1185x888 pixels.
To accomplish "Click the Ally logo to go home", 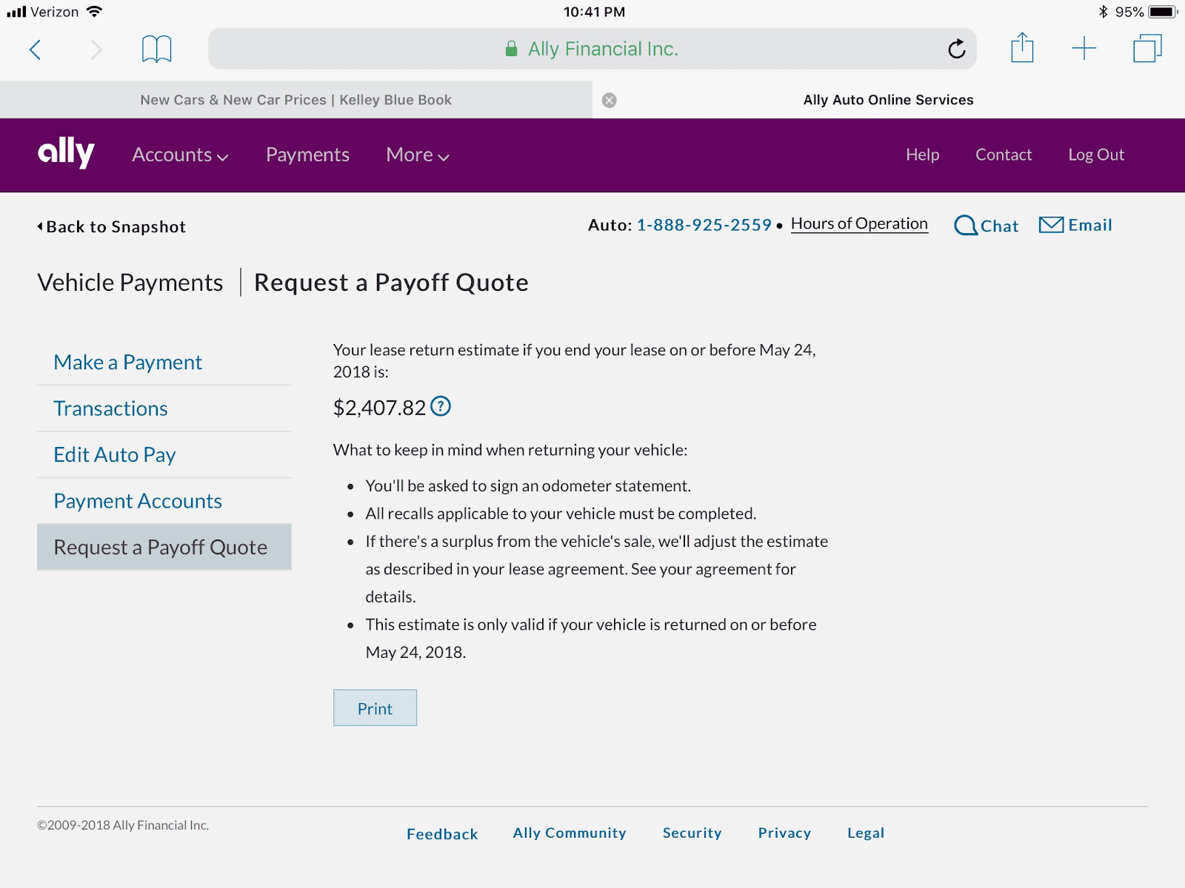I will [65, 155].
